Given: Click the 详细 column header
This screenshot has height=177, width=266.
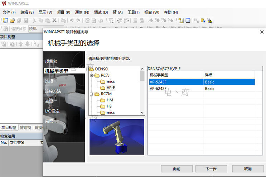Looking at the screenshot, I should 229,75.
